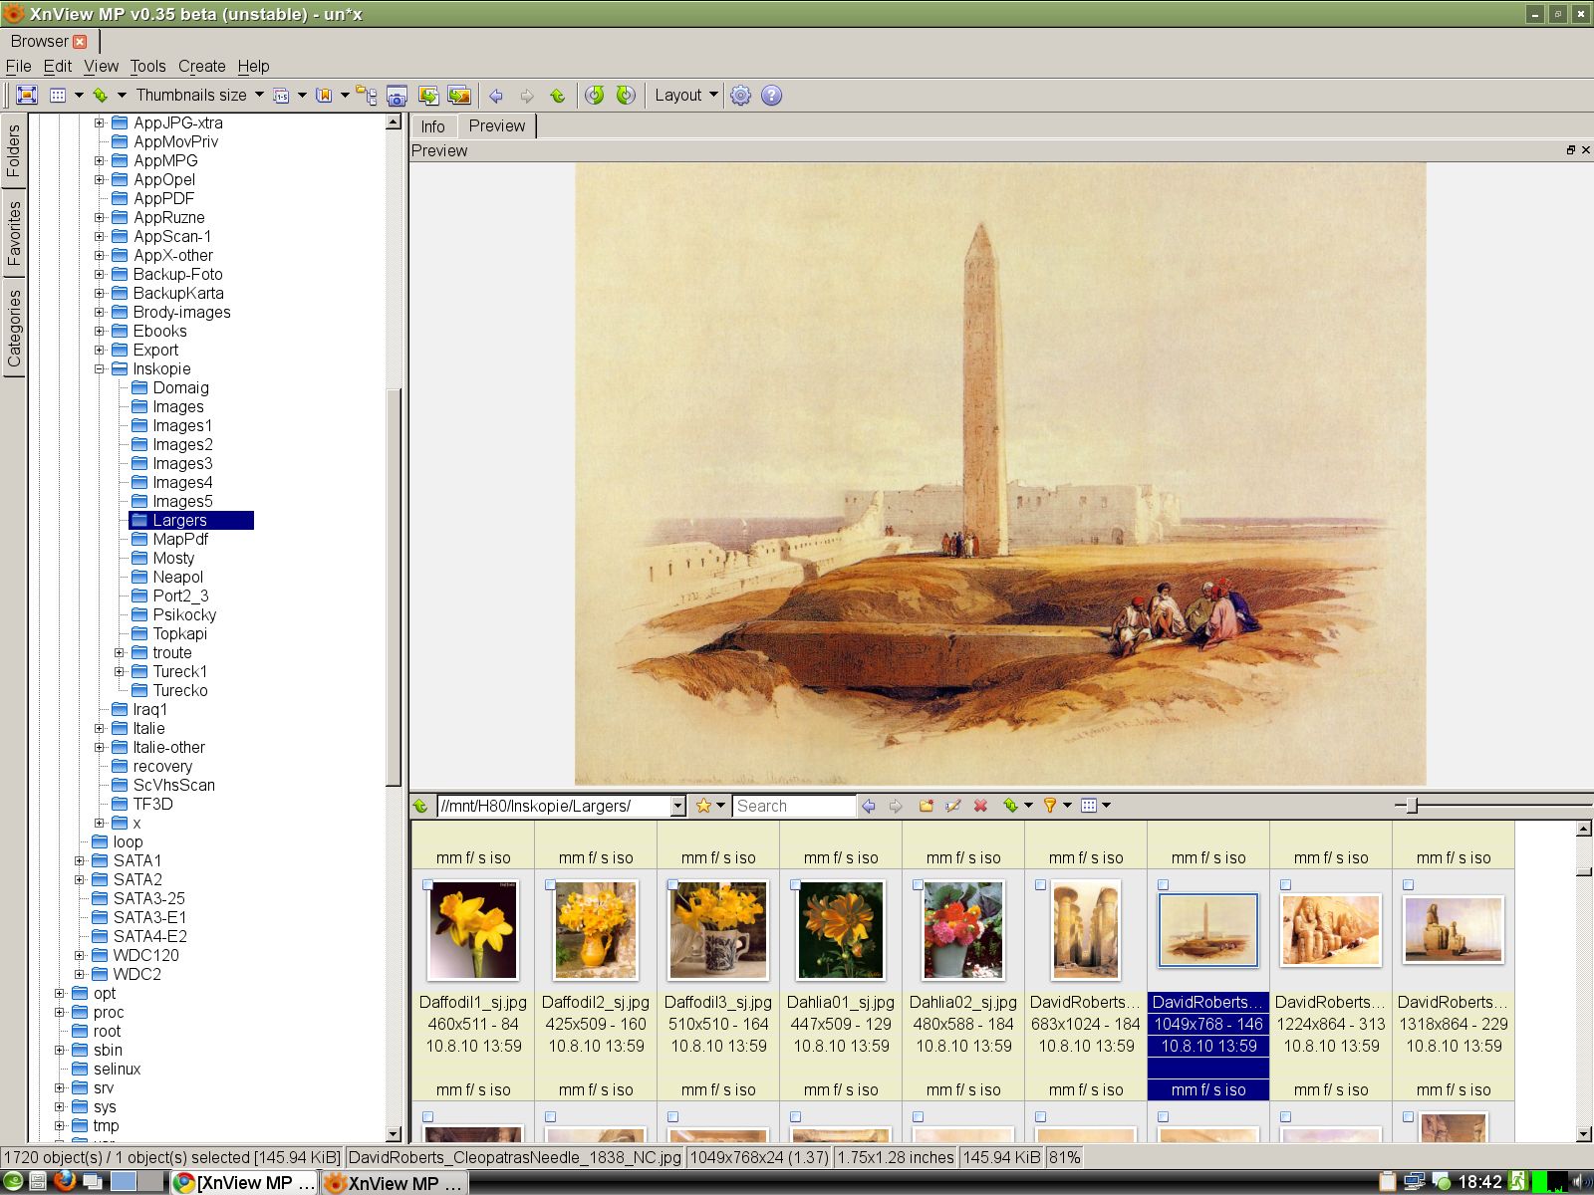
Task: Click the screen capture camera icon
Action: tap(397, 96)
